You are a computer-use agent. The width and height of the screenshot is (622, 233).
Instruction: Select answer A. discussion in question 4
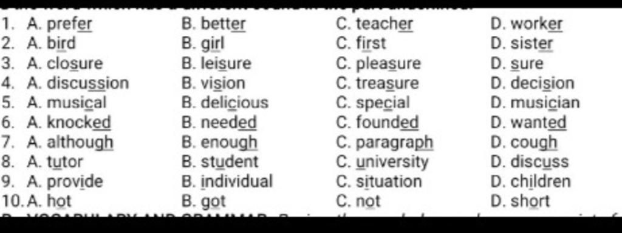(x=78, y=83)
